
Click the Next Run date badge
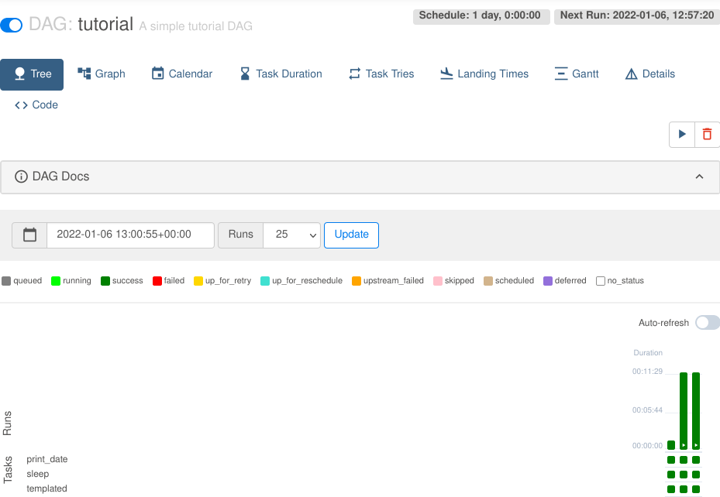[637, 15]
